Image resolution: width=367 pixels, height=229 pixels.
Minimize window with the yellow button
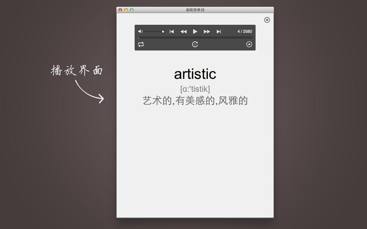[x=126, y=10]
